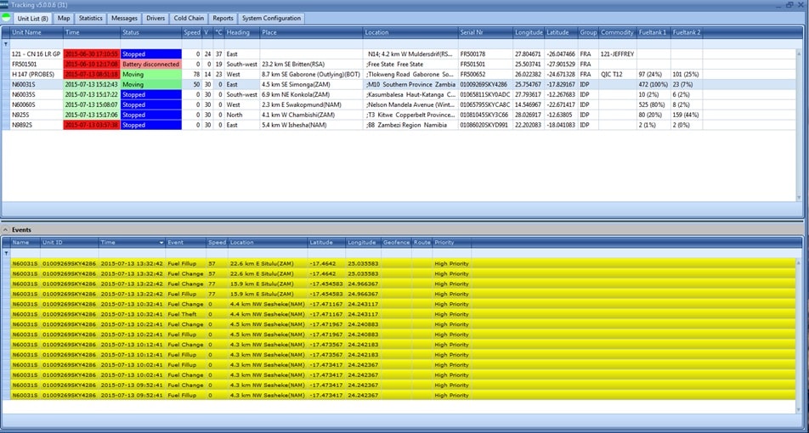Click the Fueltank 1 value 472 (100%)

pyautogui.click(x=653, y=85)
